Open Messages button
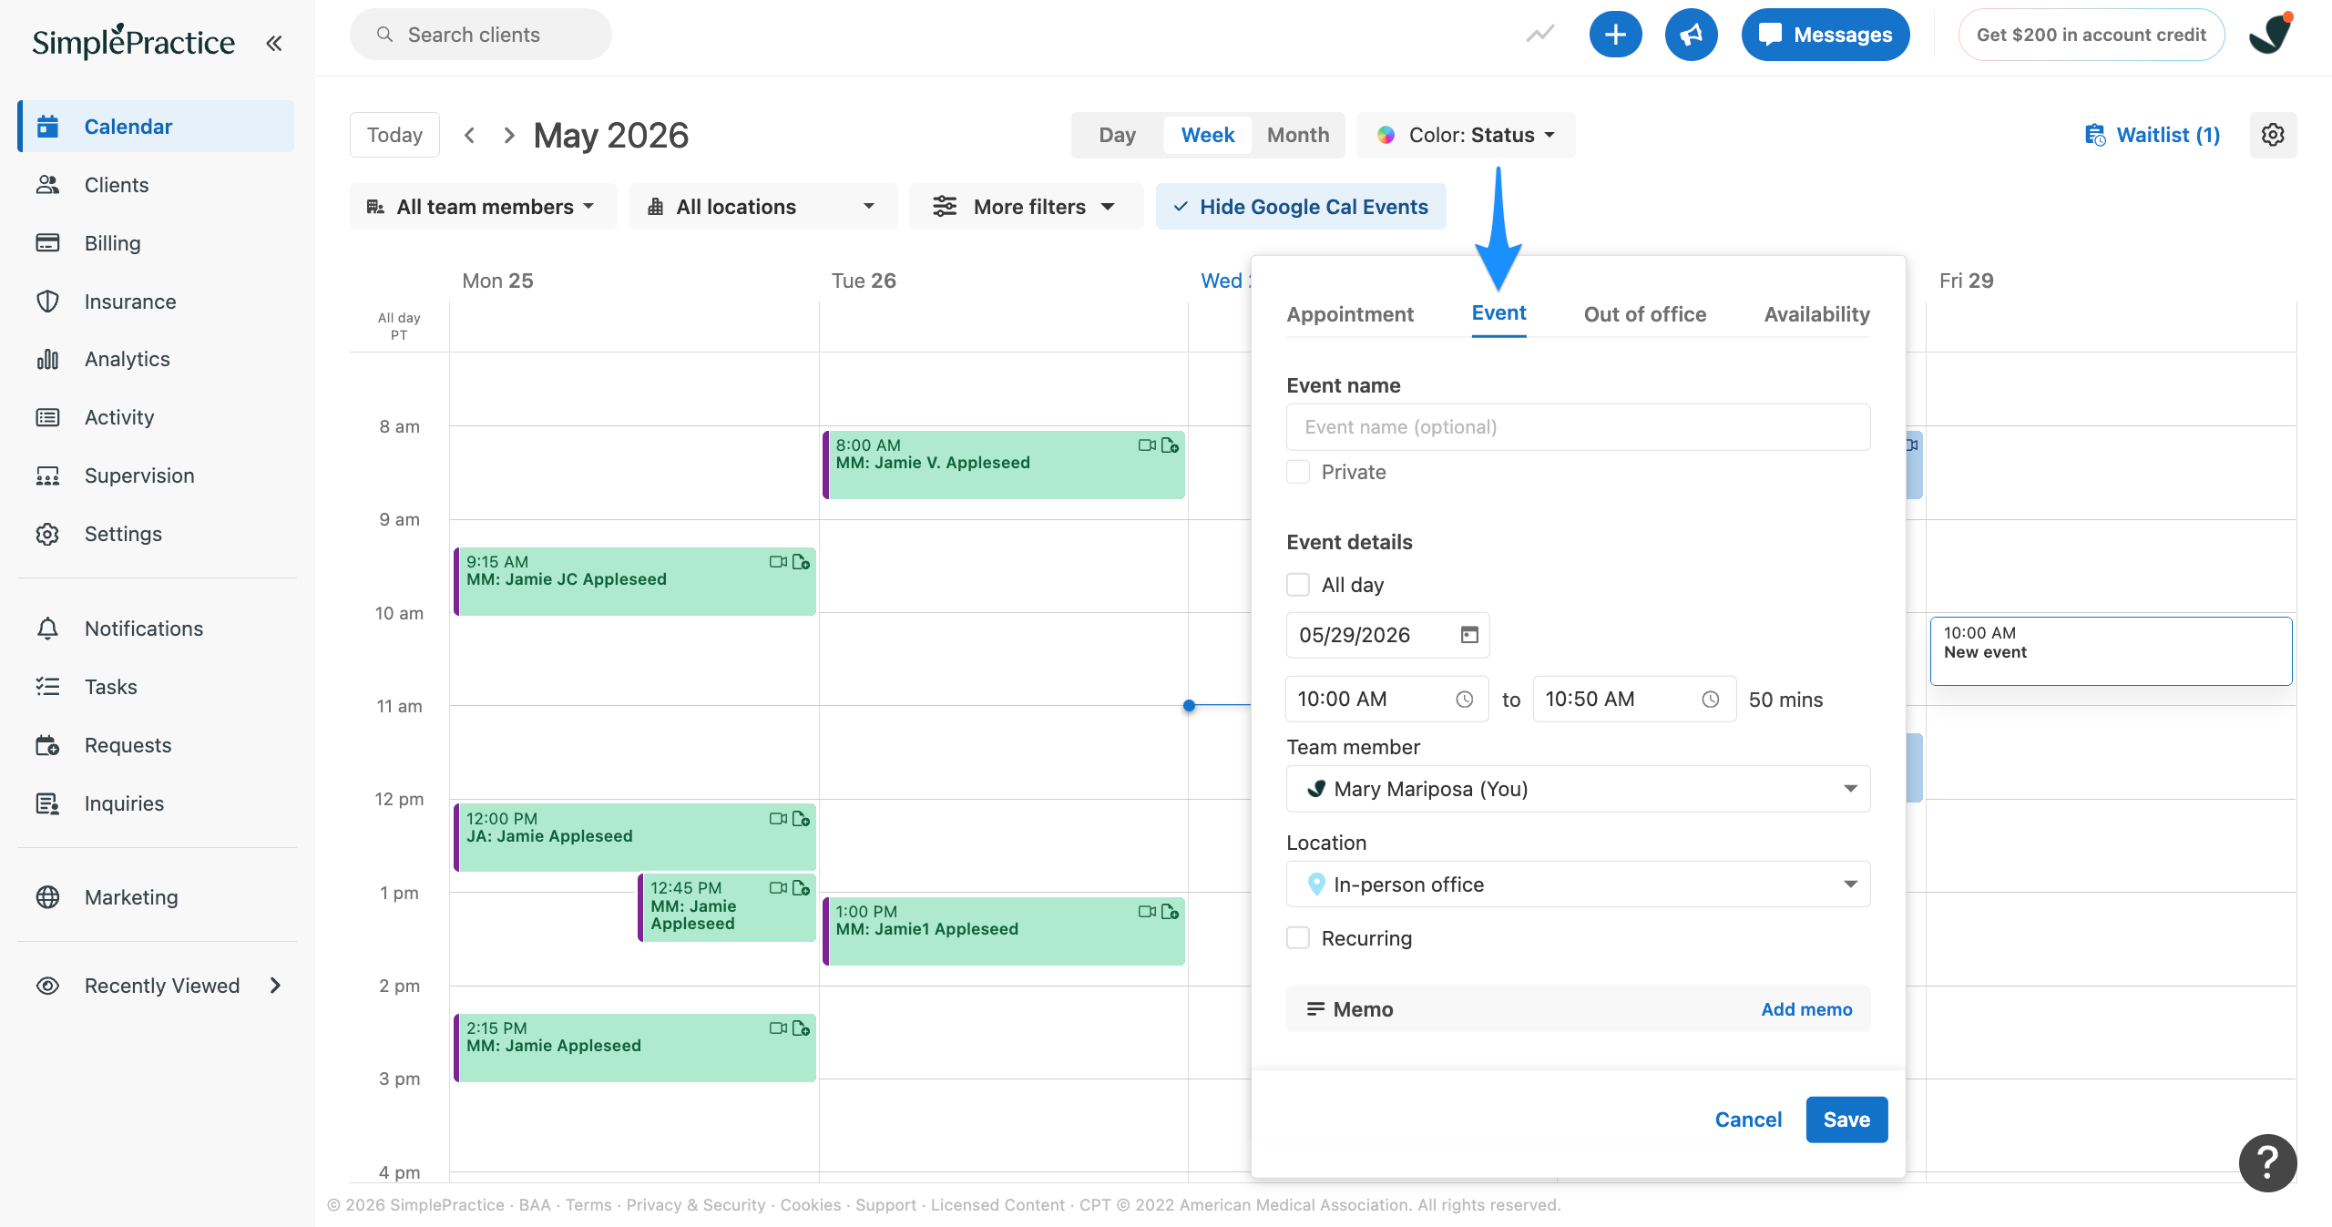The width and height of the screenshot is (2332, 1227). tap(1826, 35)
